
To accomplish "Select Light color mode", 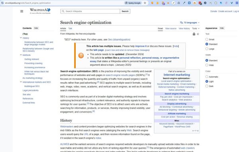I will coord(207,81).
